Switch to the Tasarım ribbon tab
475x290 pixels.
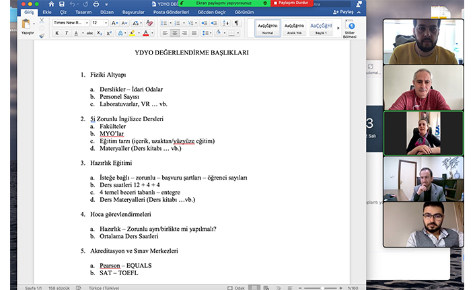click(82, 12)
